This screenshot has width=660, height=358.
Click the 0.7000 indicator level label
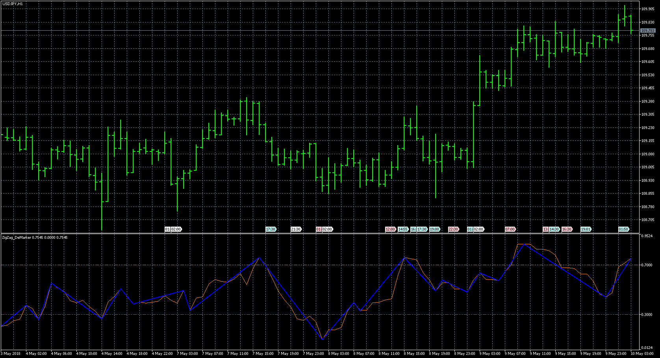[647, 265]
